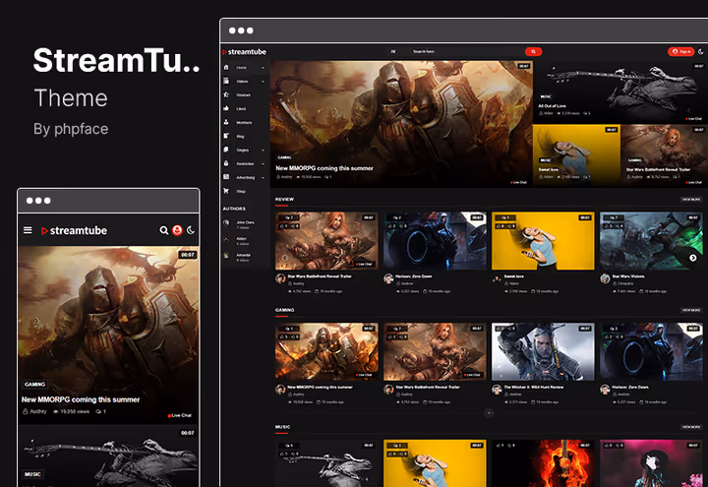Open author John Does avatar in sidebar
708x487 pixels.
[226, 222]
